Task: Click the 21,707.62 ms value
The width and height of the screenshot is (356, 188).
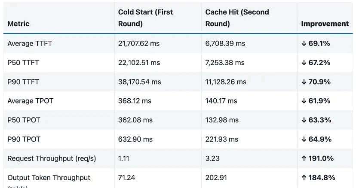Action: tap(140, 43)
